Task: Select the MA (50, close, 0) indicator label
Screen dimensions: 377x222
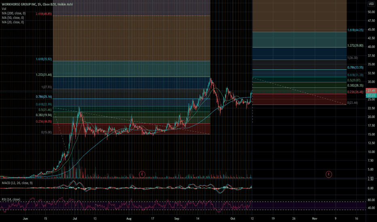Action: [13, 18]
